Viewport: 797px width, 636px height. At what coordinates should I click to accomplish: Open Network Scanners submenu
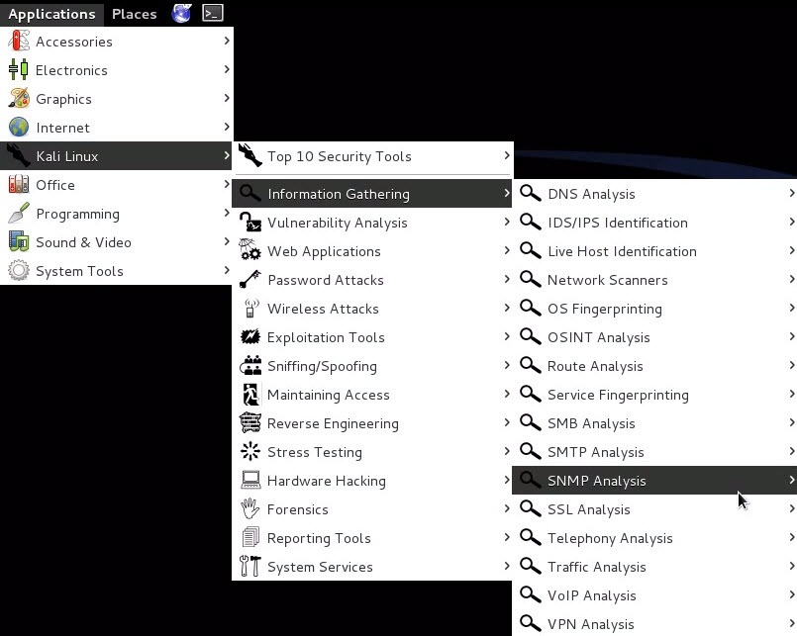point(654,279)
